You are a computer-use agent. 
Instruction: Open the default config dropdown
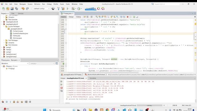coord(41,9)
